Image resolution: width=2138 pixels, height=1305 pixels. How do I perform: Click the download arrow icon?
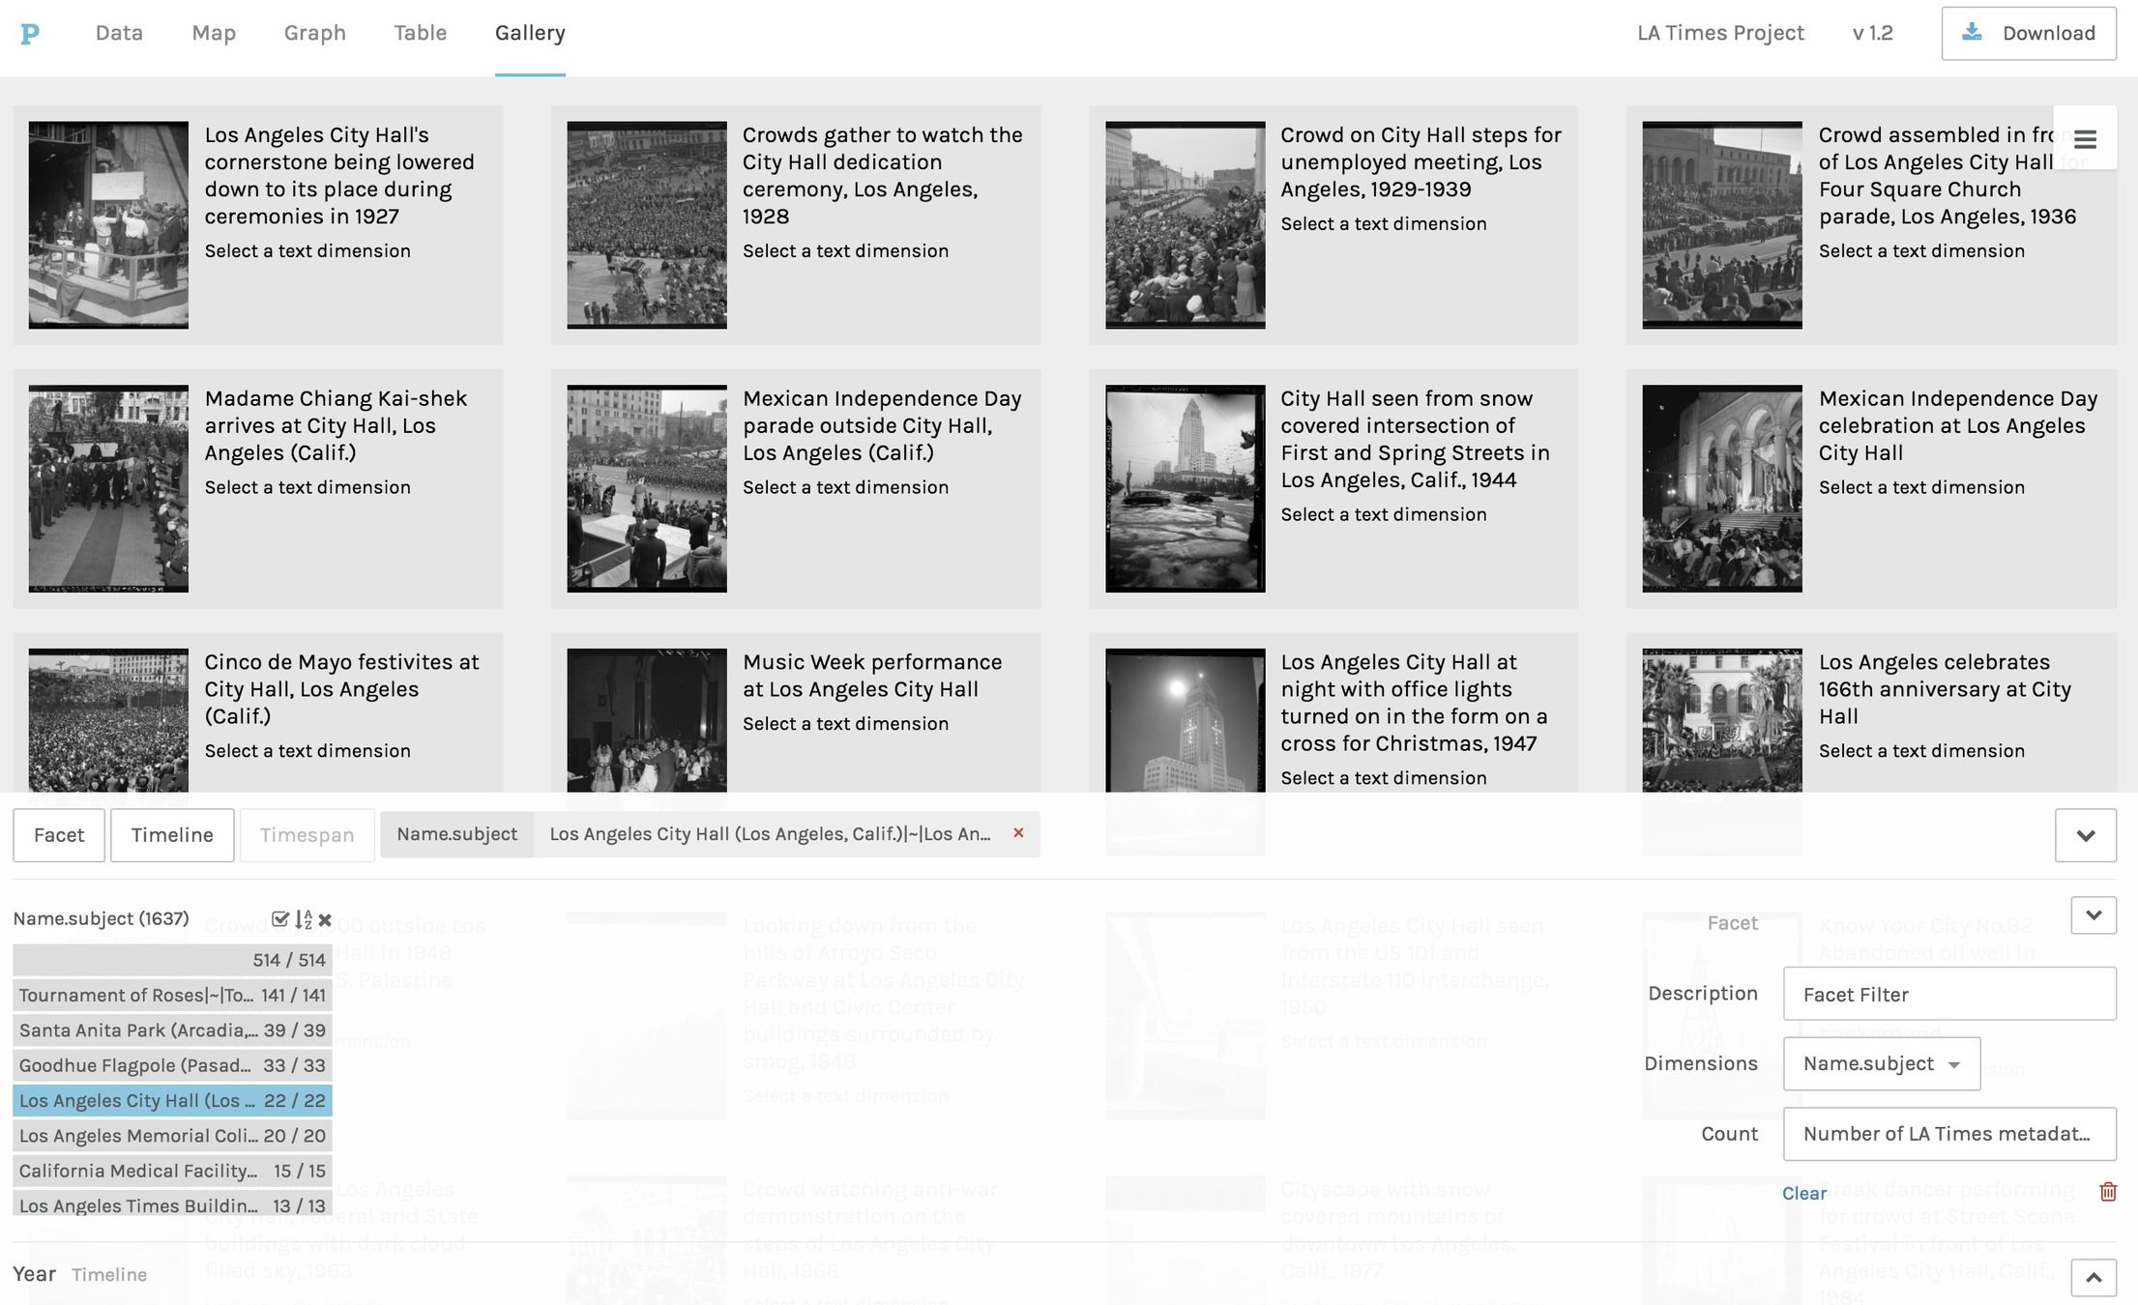(1972, 33)
